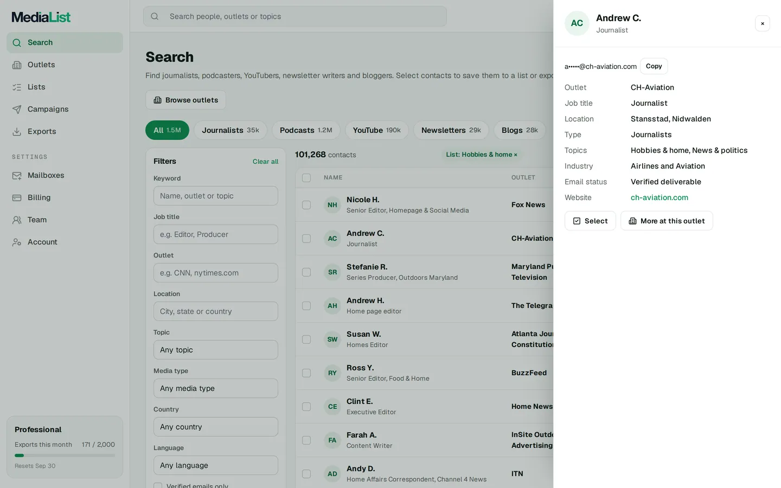This screenshot has width=781, height=488.
Task: Click the Airlines and Aviation industry value
Action: click(668, 166)
